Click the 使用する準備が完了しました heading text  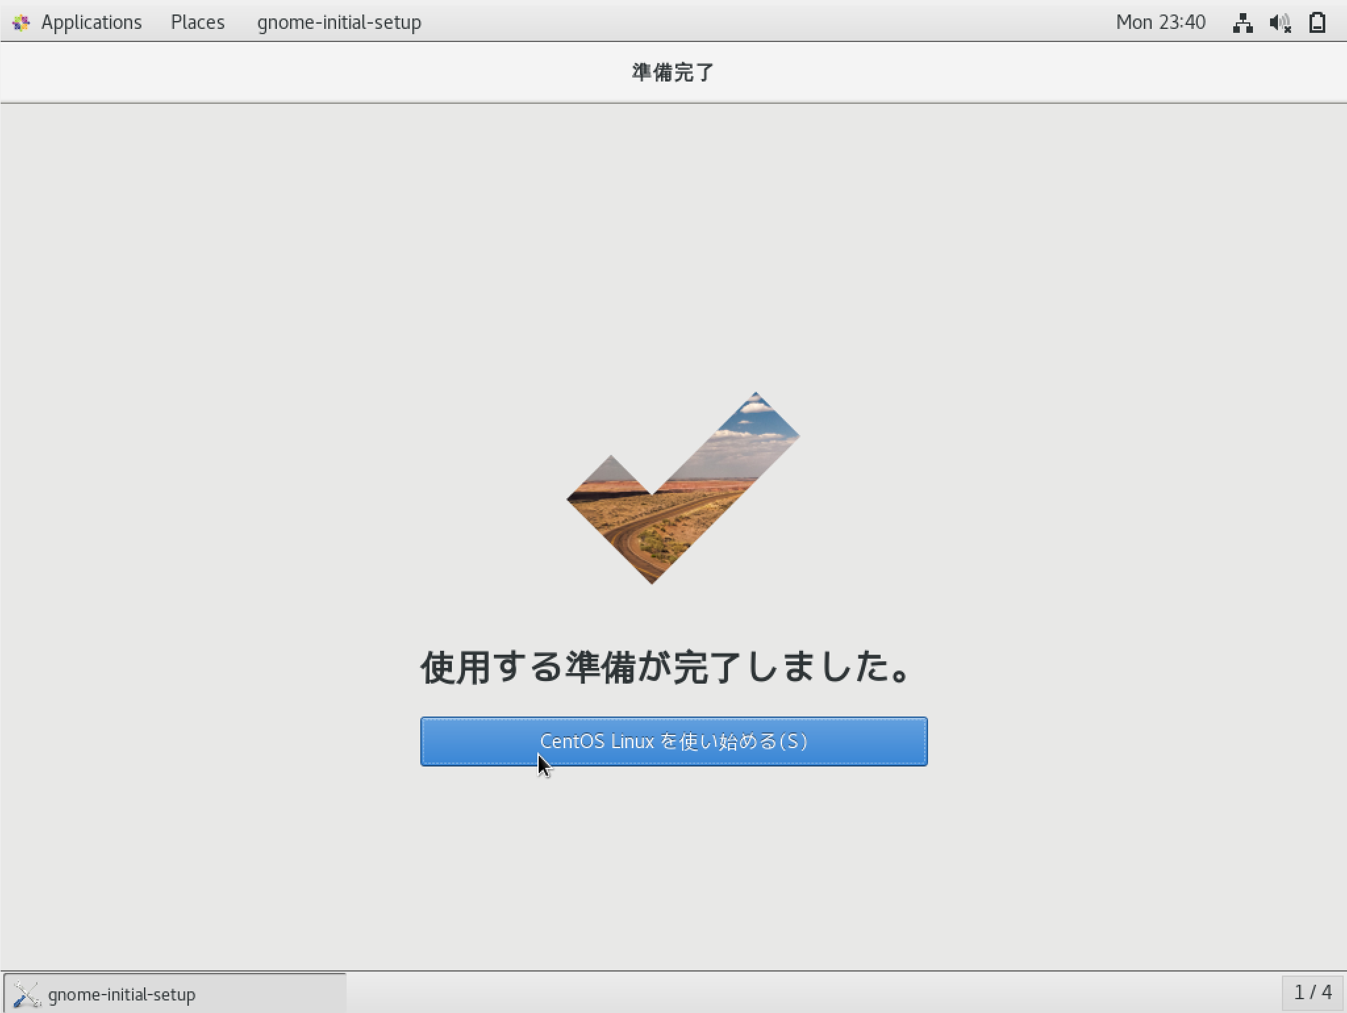pyautogui.click(x=666, y=667)
